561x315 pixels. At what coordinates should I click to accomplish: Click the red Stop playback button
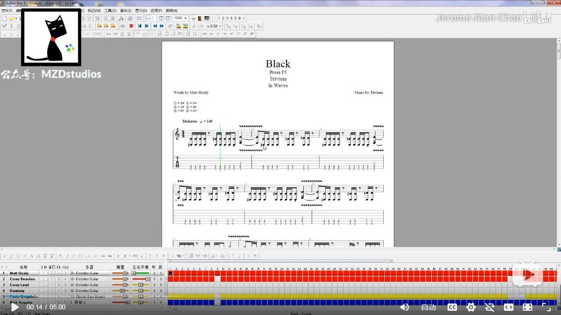click(131, 26)
